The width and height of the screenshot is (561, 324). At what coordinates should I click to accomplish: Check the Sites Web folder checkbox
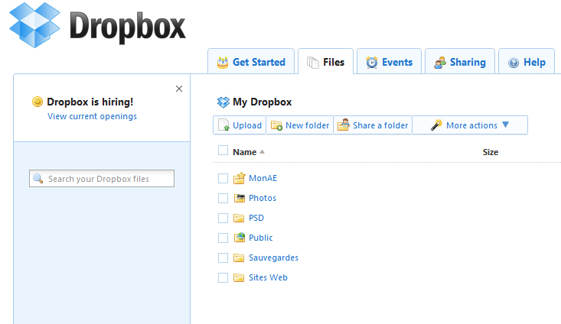point(223,277)
